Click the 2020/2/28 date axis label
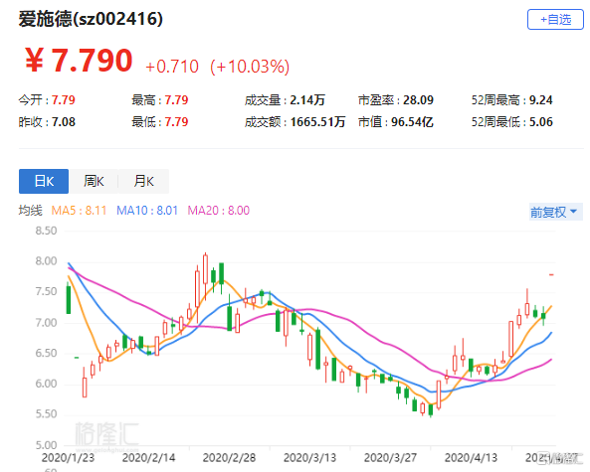 [x=229, y=458]
